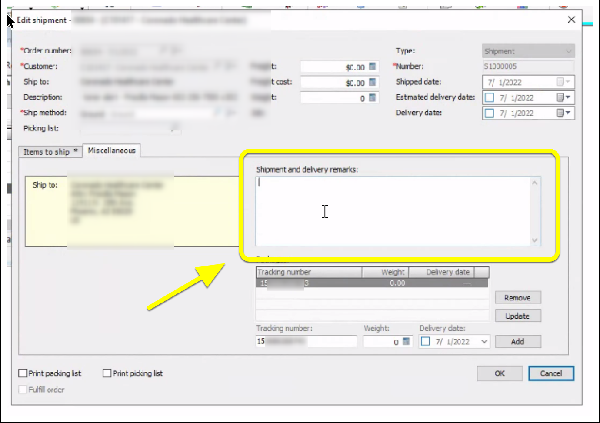Open the Shipped date dropdown arrow

tap(567, 82)
